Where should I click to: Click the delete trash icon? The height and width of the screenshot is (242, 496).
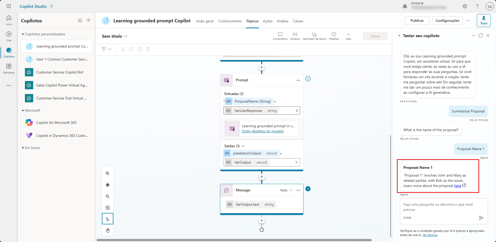148,49
